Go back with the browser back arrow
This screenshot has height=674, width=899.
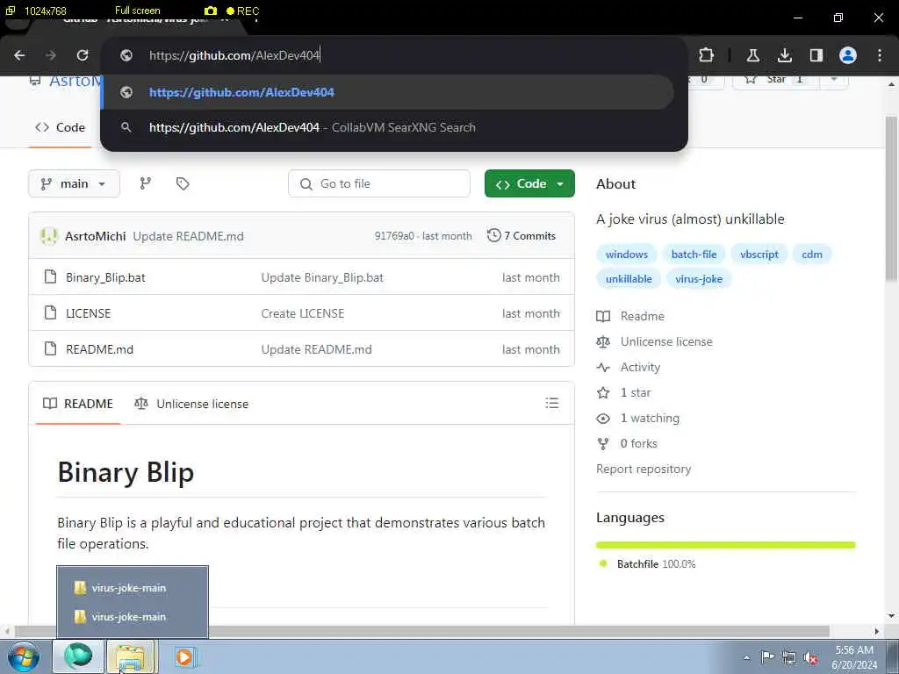[19, 55]
